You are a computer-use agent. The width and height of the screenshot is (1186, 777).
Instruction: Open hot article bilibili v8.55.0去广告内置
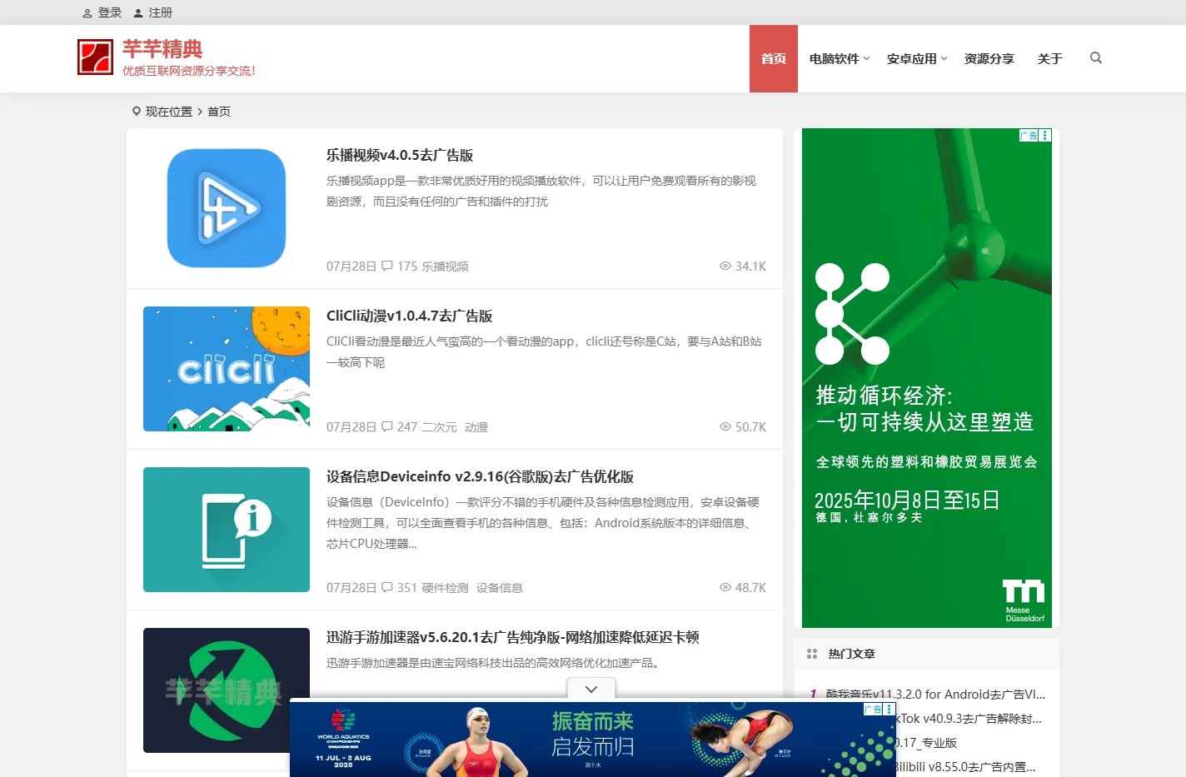[966, 766]
